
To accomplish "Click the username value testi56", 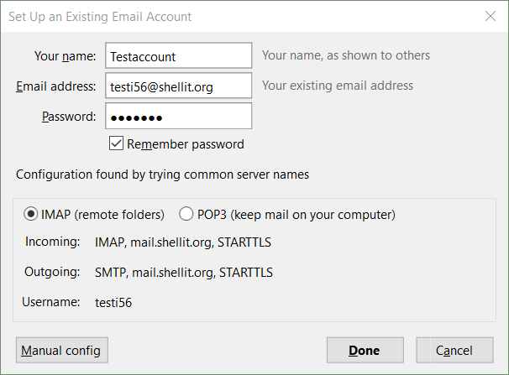I will coord(113,303).
